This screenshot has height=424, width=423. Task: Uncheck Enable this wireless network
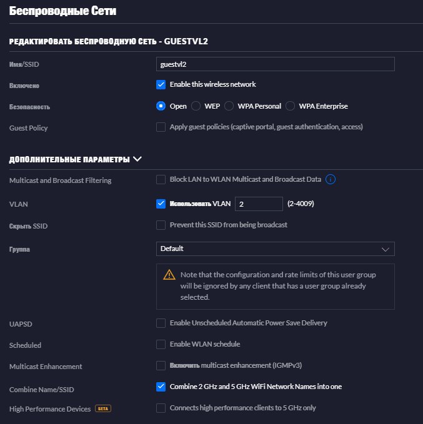point(161,84)
